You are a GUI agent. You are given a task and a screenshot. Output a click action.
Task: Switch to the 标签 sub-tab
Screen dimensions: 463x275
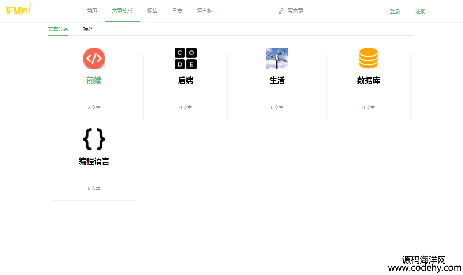pos(88,29)
